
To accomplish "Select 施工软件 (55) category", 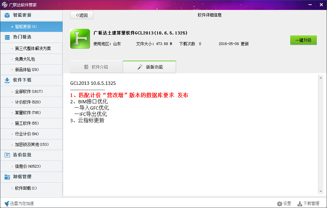I will [x=31, y=123].
